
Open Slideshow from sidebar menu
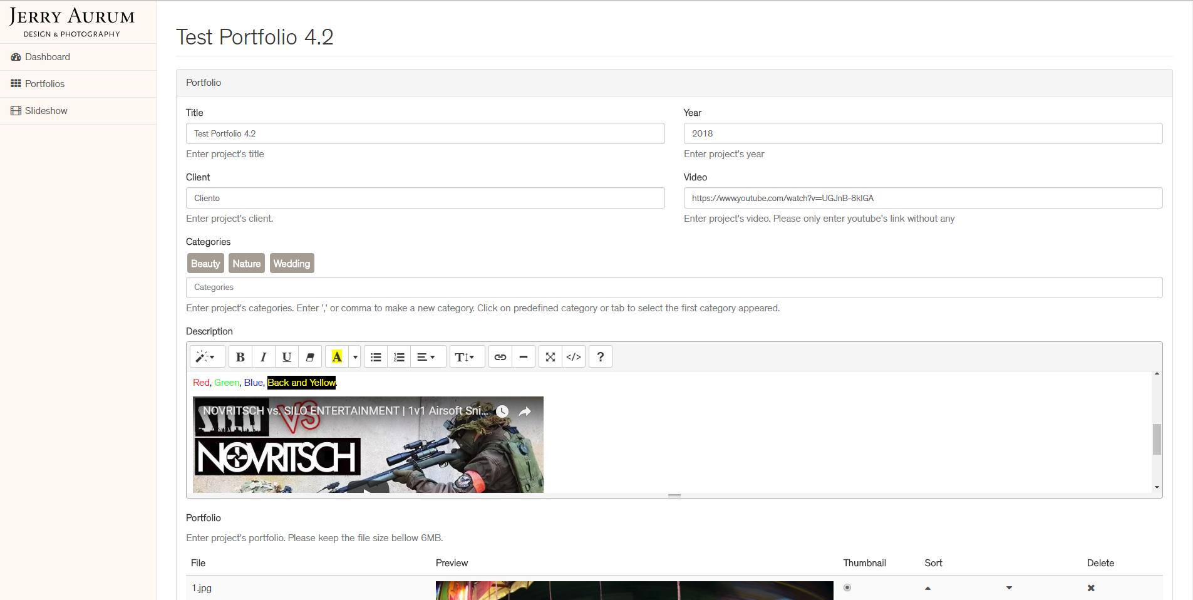[46, 111]
